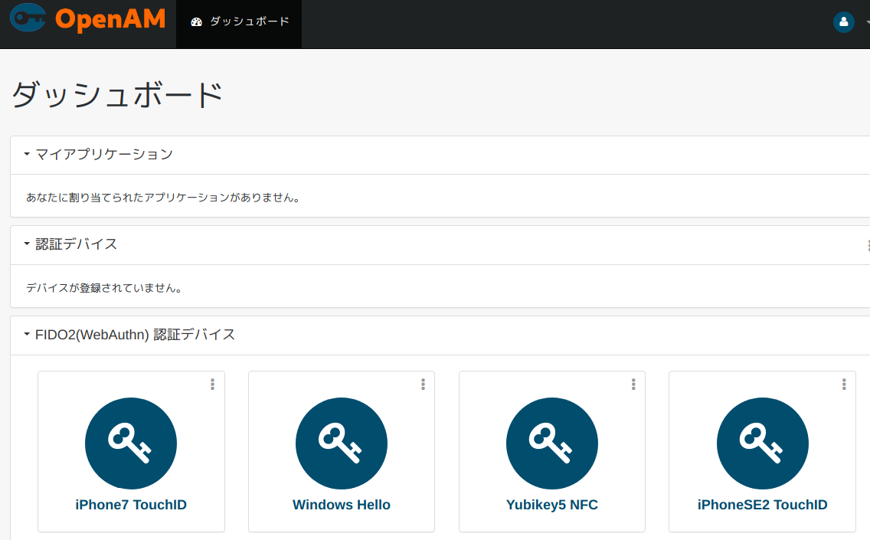Click the key icon on Yubikey5 NFC card
Screen dimensions: 870x540
pos(551,443)
